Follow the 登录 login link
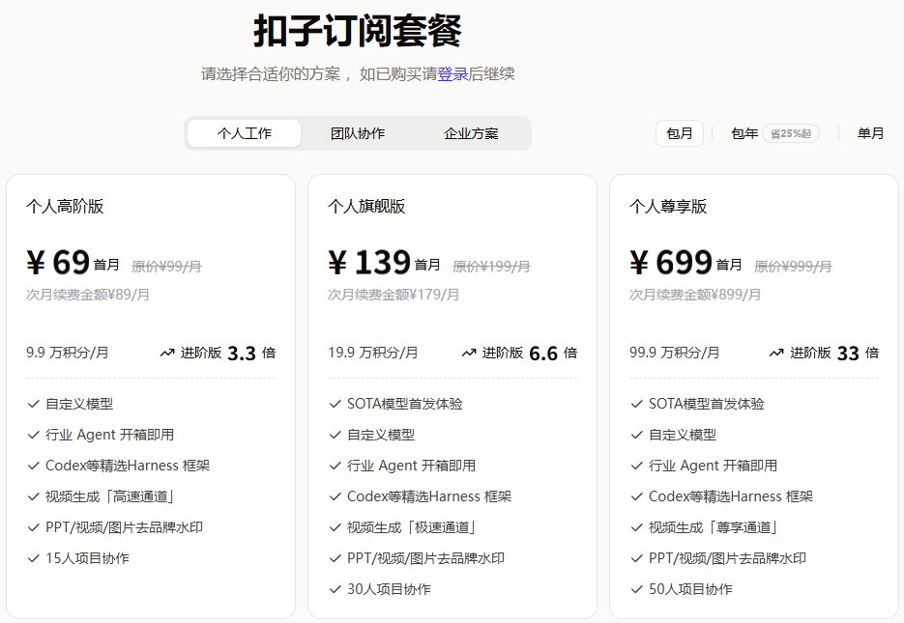The image size is (904, 623). pos(452,73)
